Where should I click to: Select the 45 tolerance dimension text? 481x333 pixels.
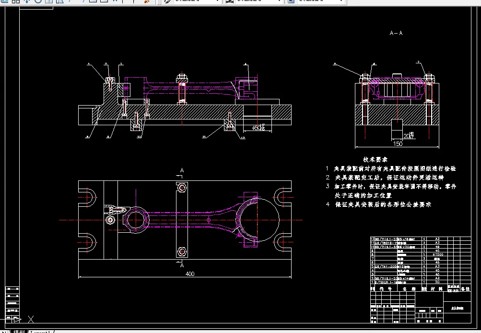tap(258, 128)
